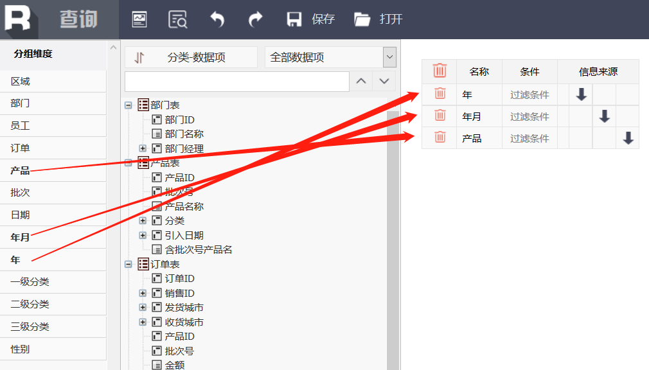Select the 年月 grouping dimension
The image size is (649, 370).
pos(53,238)
